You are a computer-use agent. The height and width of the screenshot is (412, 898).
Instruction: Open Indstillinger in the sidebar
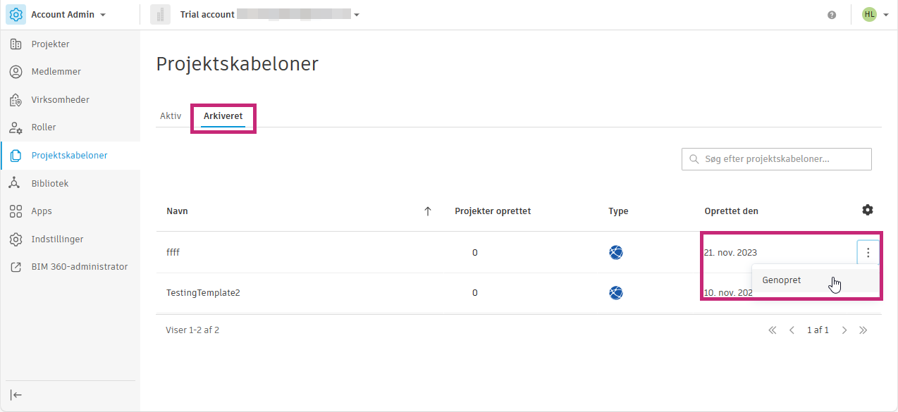coord(57,239)
